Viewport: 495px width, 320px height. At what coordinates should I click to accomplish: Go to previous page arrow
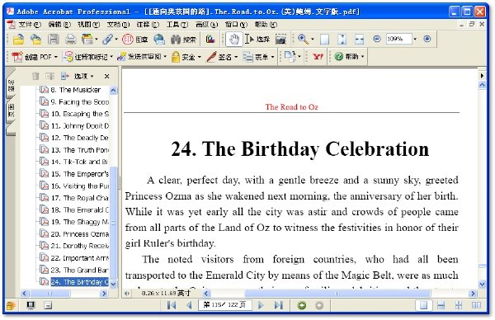189,305
